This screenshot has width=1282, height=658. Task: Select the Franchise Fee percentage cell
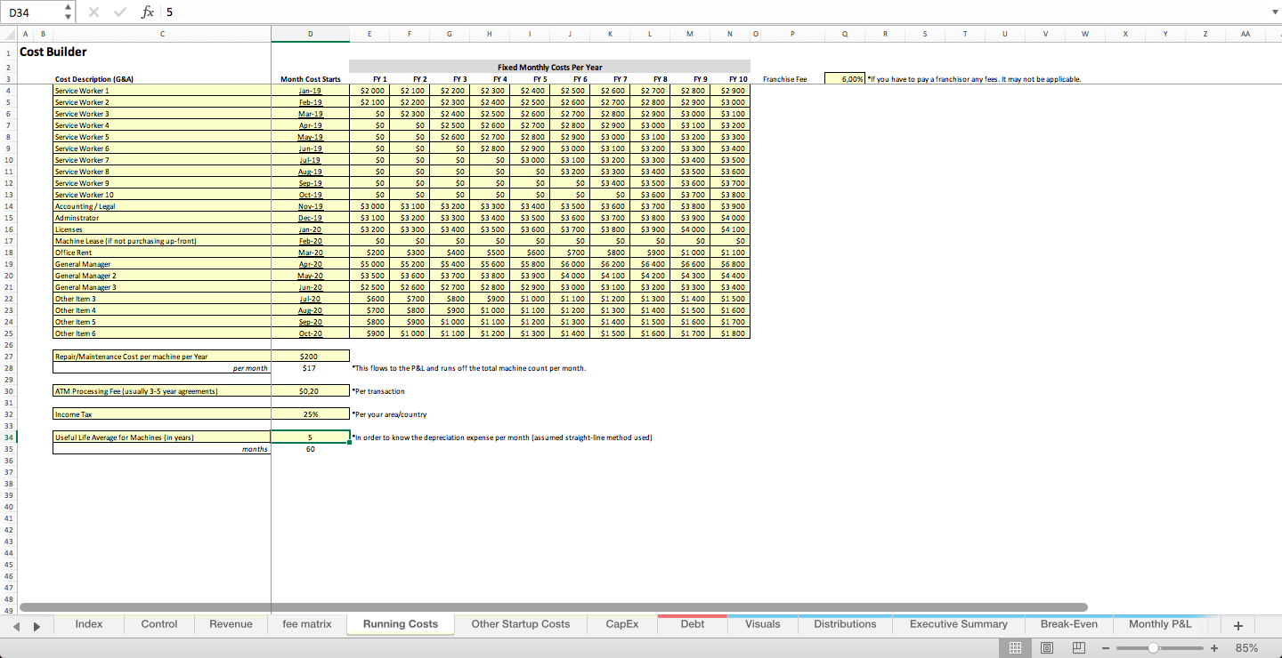844,78
